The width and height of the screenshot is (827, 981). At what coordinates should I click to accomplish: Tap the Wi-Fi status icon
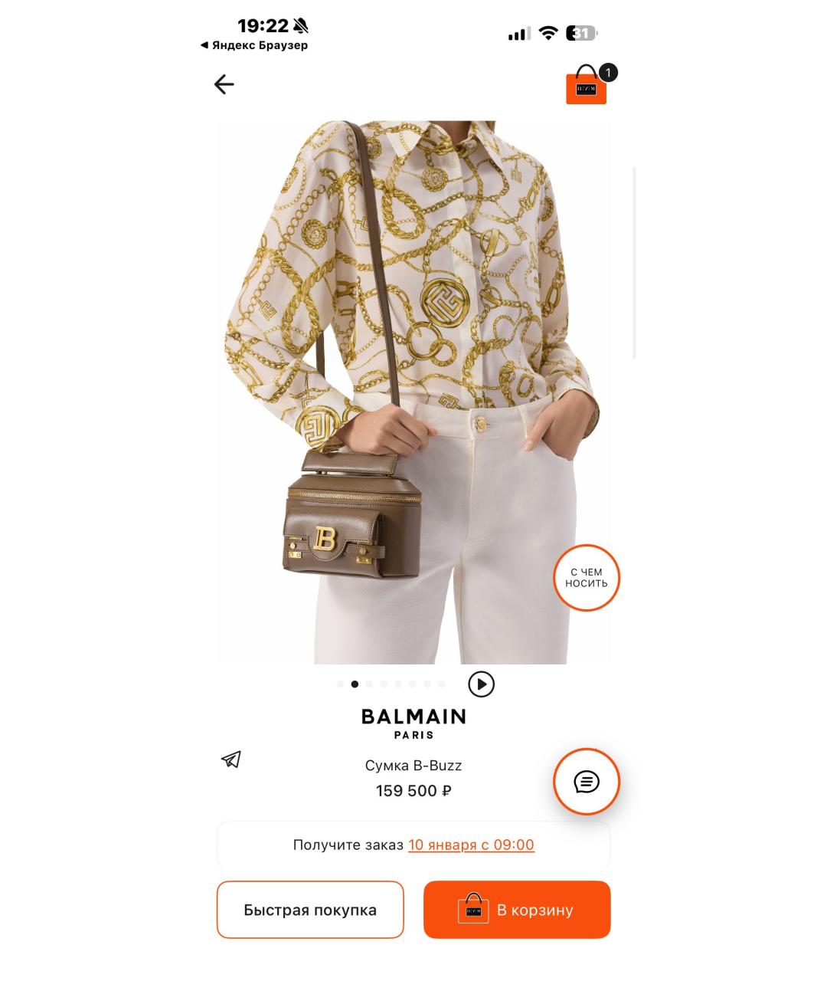548,33
